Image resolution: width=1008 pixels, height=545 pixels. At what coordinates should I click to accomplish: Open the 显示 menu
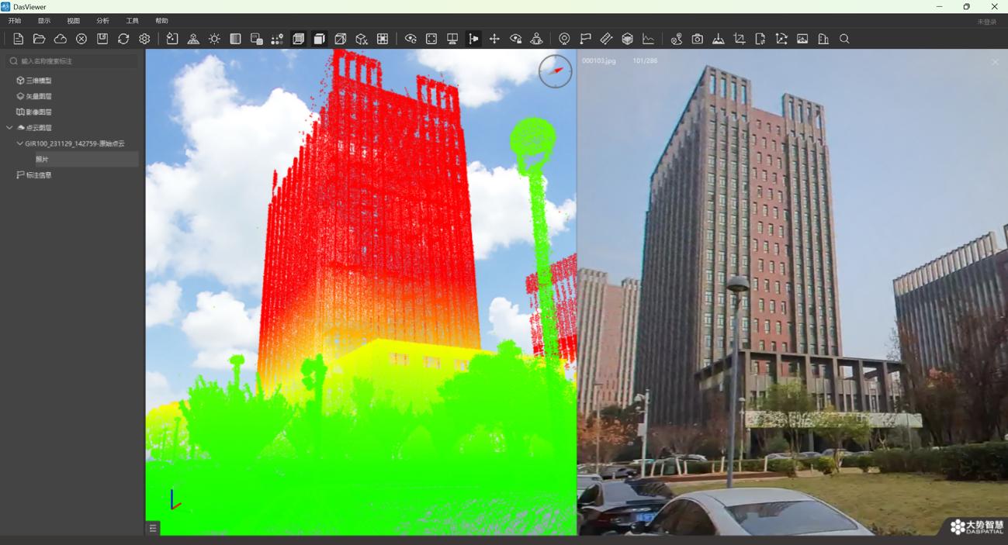[44, 21]
